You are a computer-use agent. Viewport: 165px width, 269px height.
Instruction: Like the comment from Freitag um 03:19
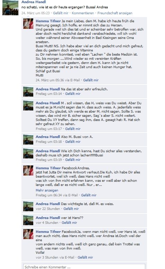click(x=73, y=160)
